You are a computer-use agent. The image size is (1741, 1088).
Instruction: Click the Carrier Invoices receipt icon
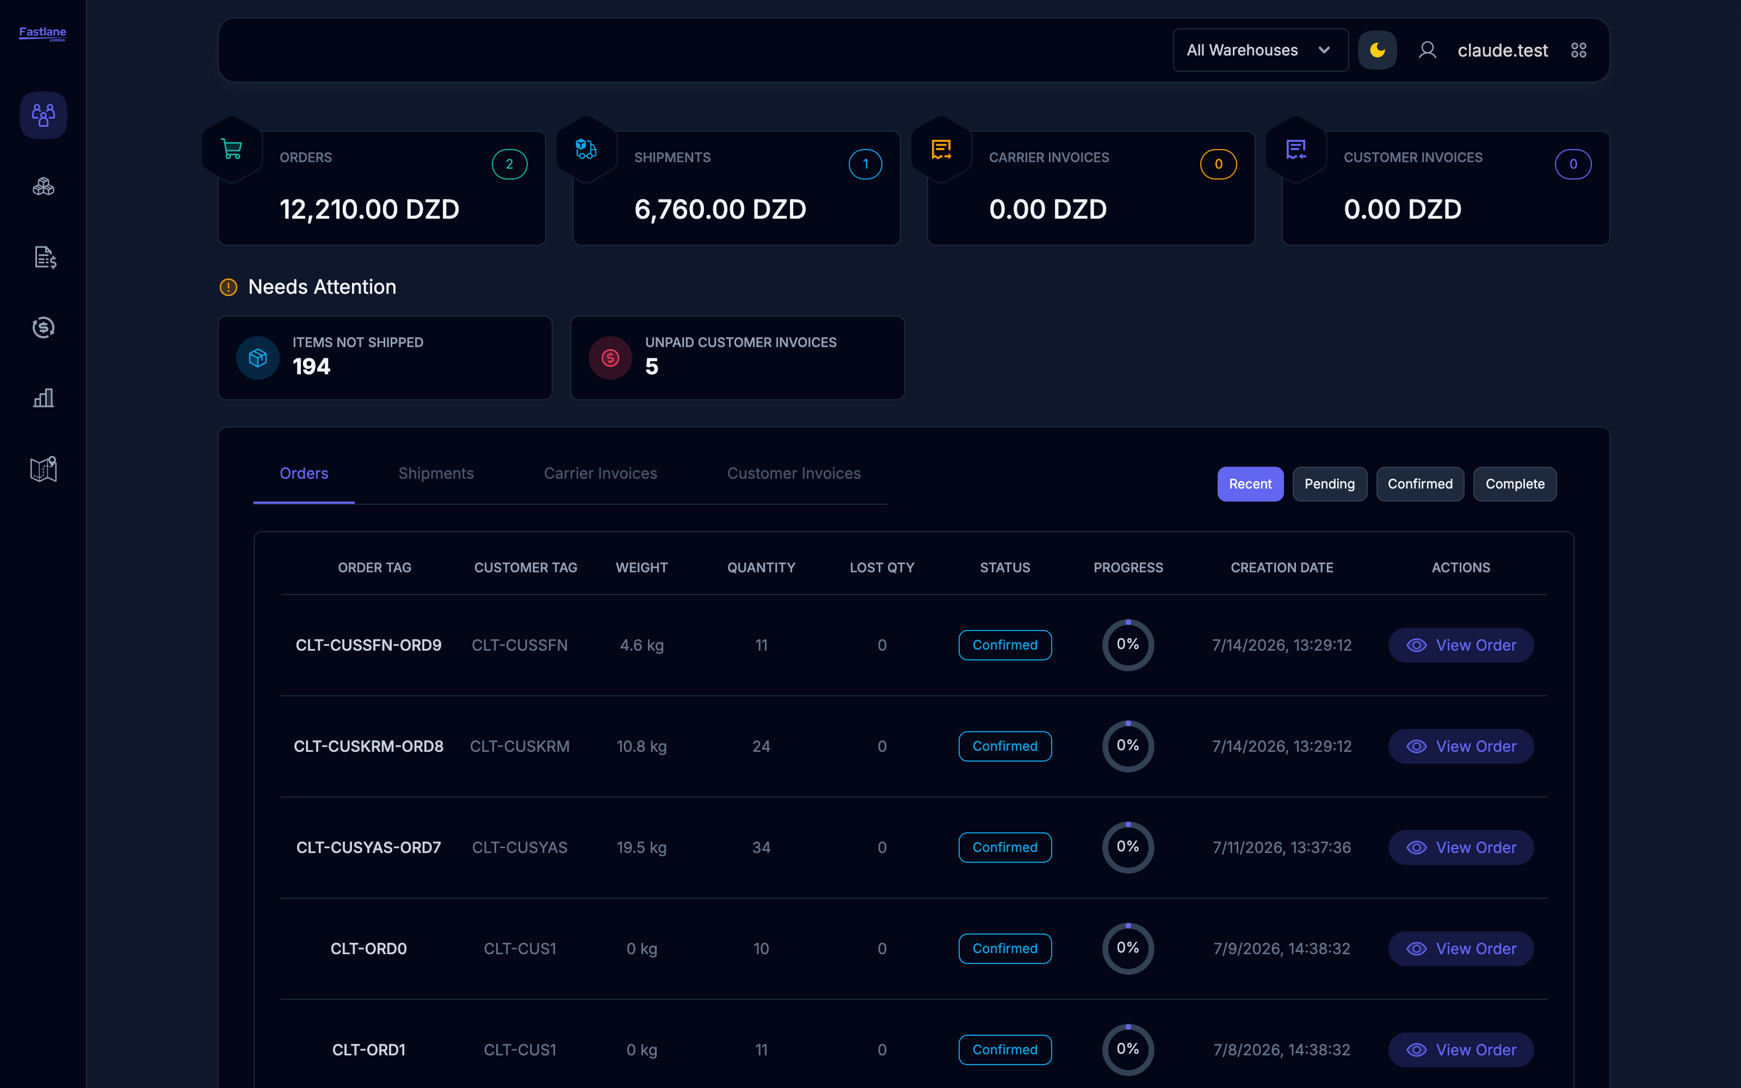pyautogui.click(x=941, y=149)
